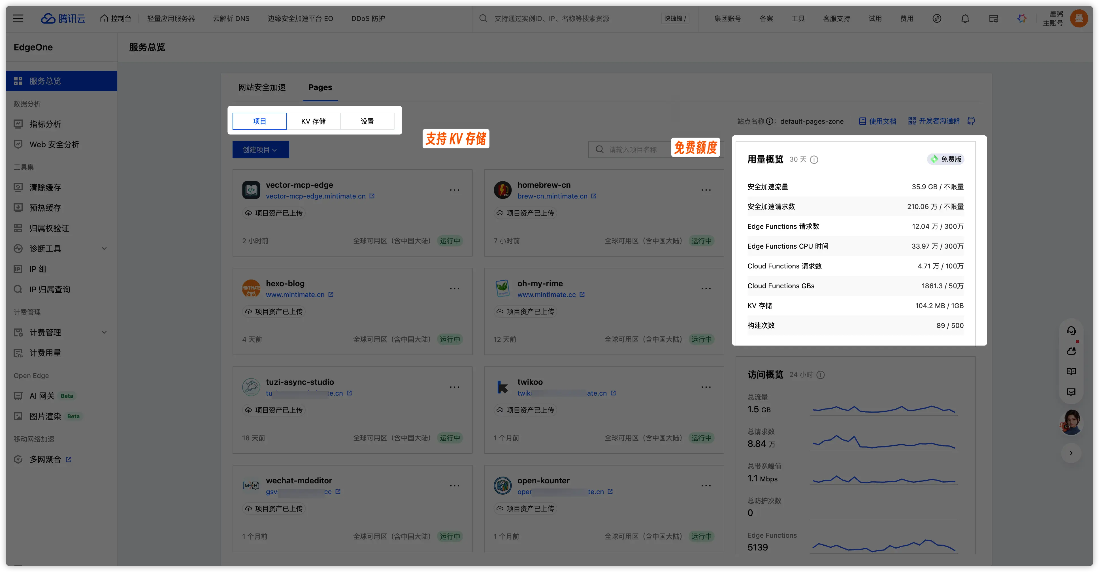Open twikoo more options menu
The width and height of the screenshot is (1099, 572).
pos(706,387)
